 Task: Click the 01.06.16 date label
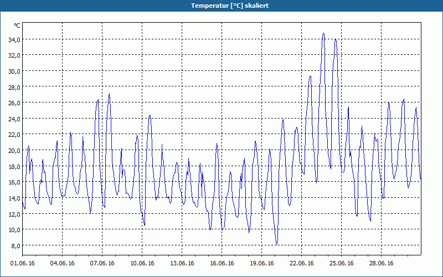point(22,264)
